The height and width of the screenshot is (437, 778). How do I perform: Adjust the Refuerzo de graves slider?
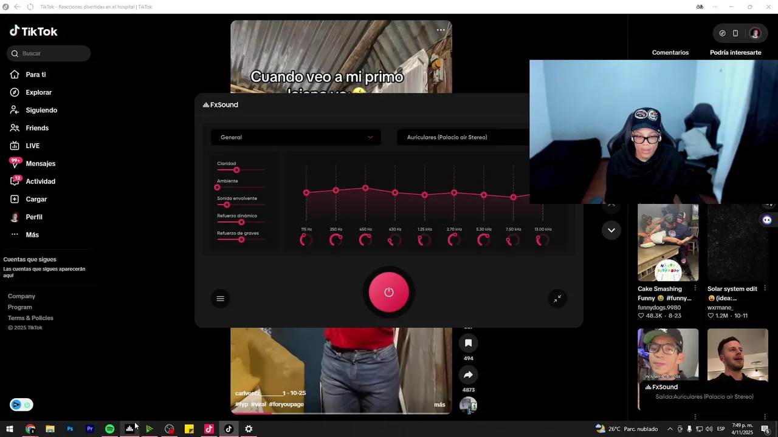[241, 240]
